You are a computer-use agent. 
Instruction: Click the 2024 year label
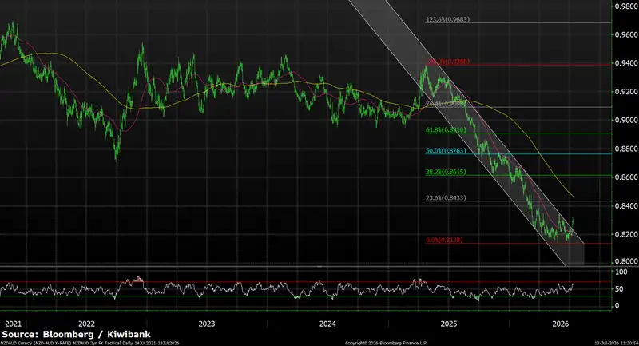tap(327, 324)
